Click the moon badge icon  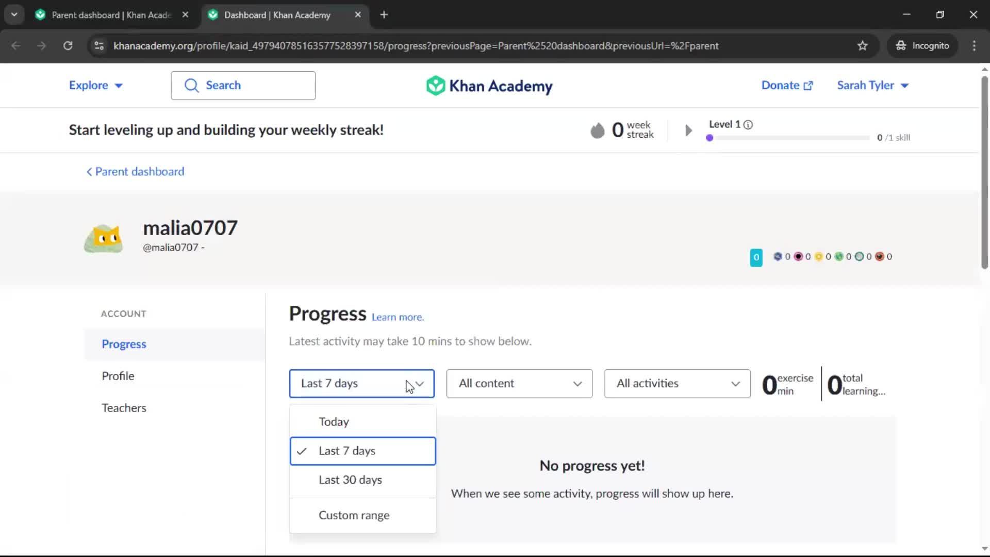tap(798, 256)
